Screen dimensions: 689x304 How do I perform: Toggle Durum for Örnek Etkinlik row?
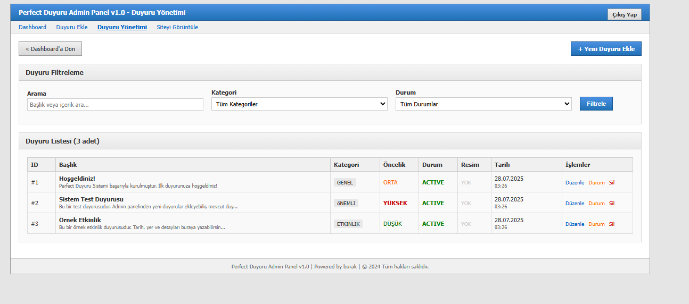tap(596, 224)
